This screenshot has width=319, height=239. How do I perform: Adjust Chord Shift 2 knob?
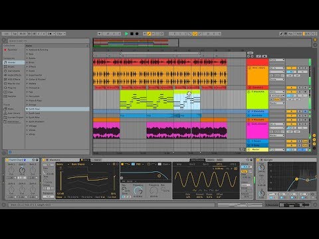point(22,170)
